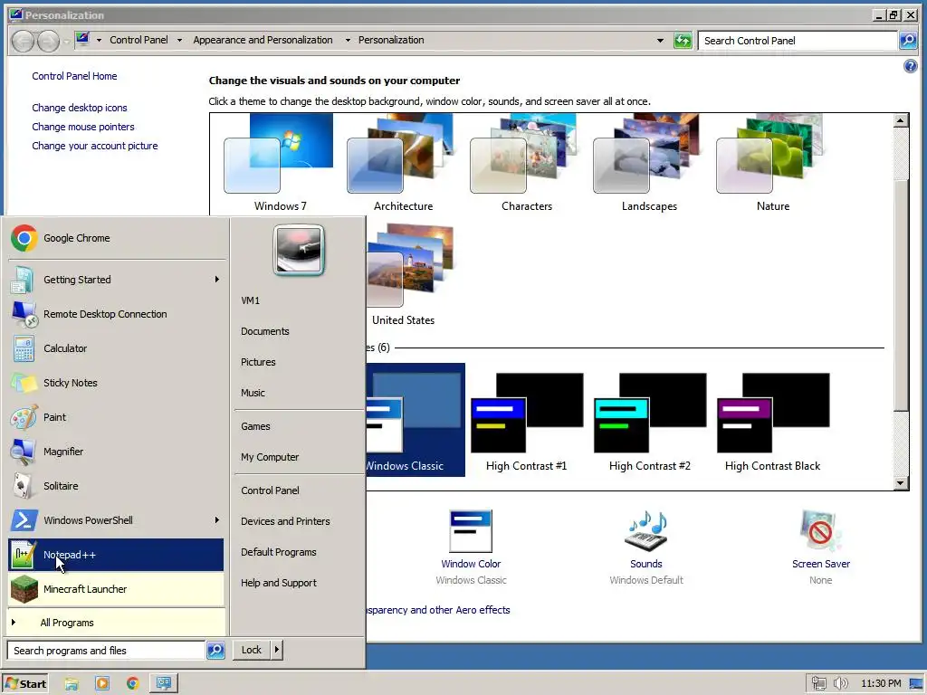
Task: Open Windows Explorer from taskbar
Action: click(72, 684)
